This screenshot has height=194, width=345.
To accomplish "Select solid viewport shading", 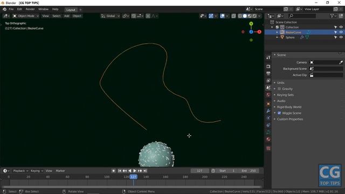I will point(245,16).
